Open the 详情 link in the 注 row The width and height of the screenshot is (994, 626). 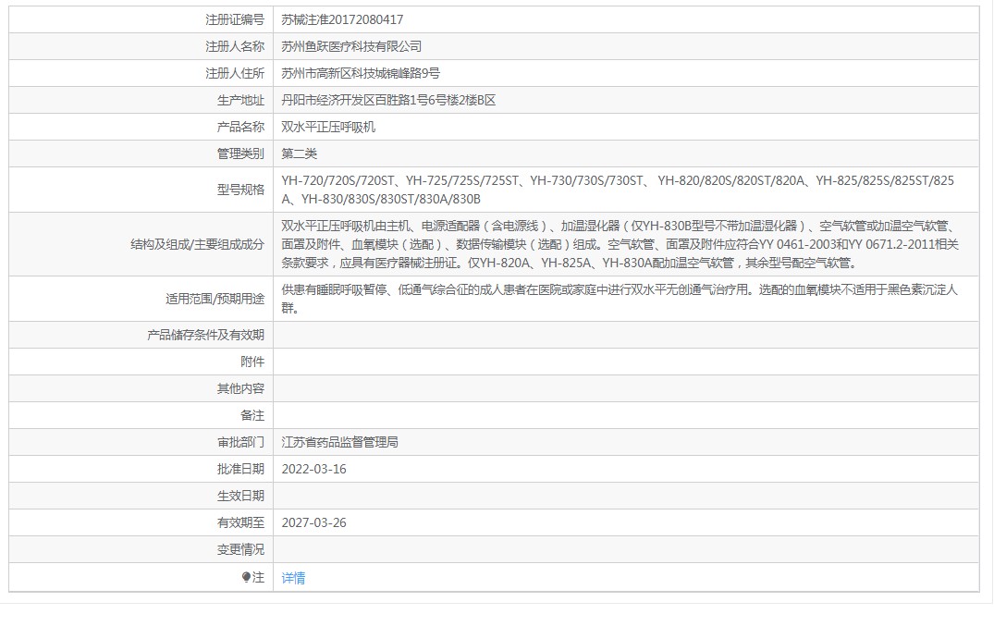(x=293, y=578)
